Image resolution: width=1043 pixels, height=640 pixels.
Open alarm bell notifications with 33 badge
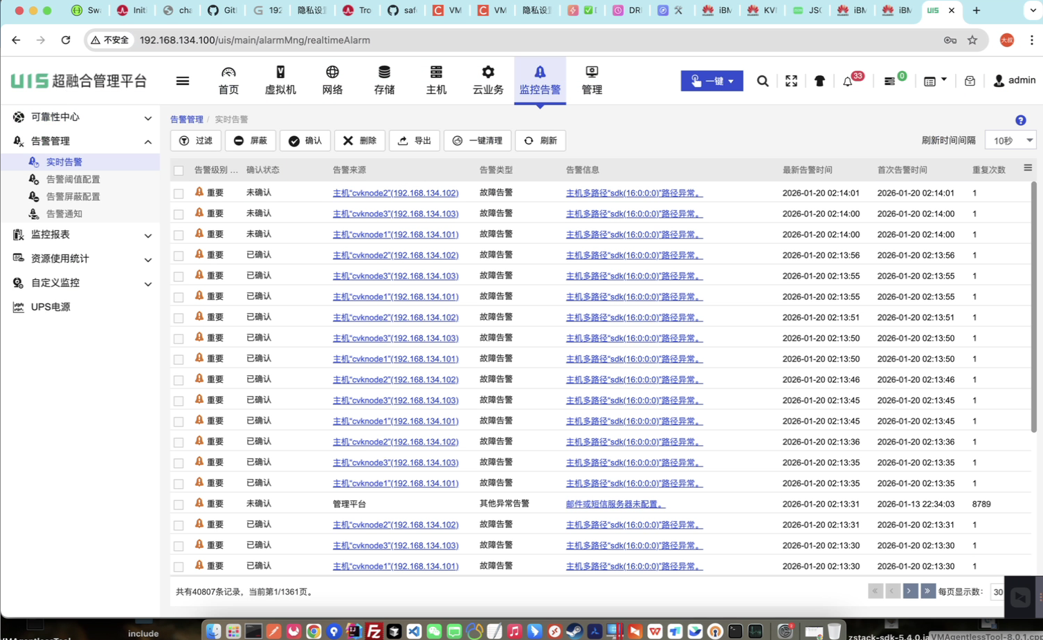[x=848, y=81]
